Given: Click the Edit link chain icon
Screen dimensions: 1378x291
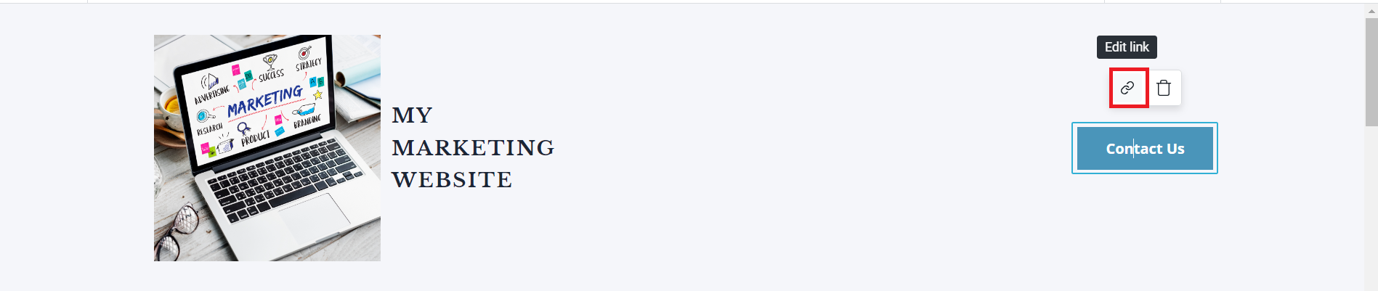Looking at the screenshot, I should (x=1127, y=88).
